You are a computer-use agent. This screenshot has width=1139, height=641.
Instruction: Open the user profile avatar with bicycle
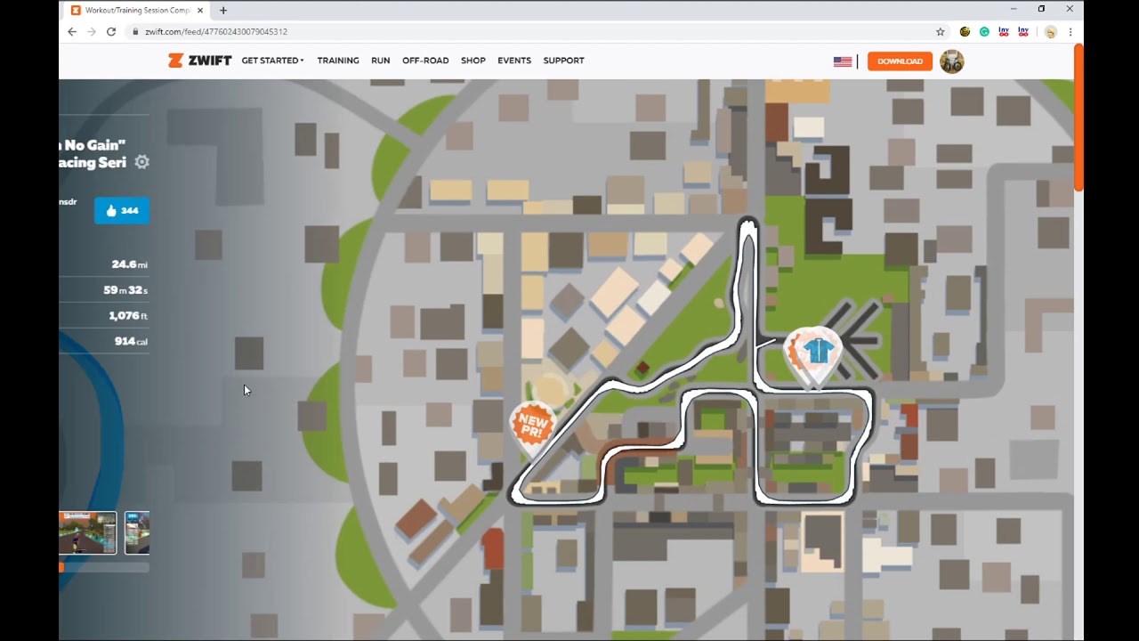(x=951, y=61)
